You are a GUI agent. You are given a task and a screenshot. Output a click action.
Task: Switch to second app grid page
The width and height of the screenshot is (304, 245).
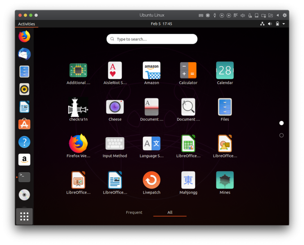pyautogui.click(x=281, y=135)
